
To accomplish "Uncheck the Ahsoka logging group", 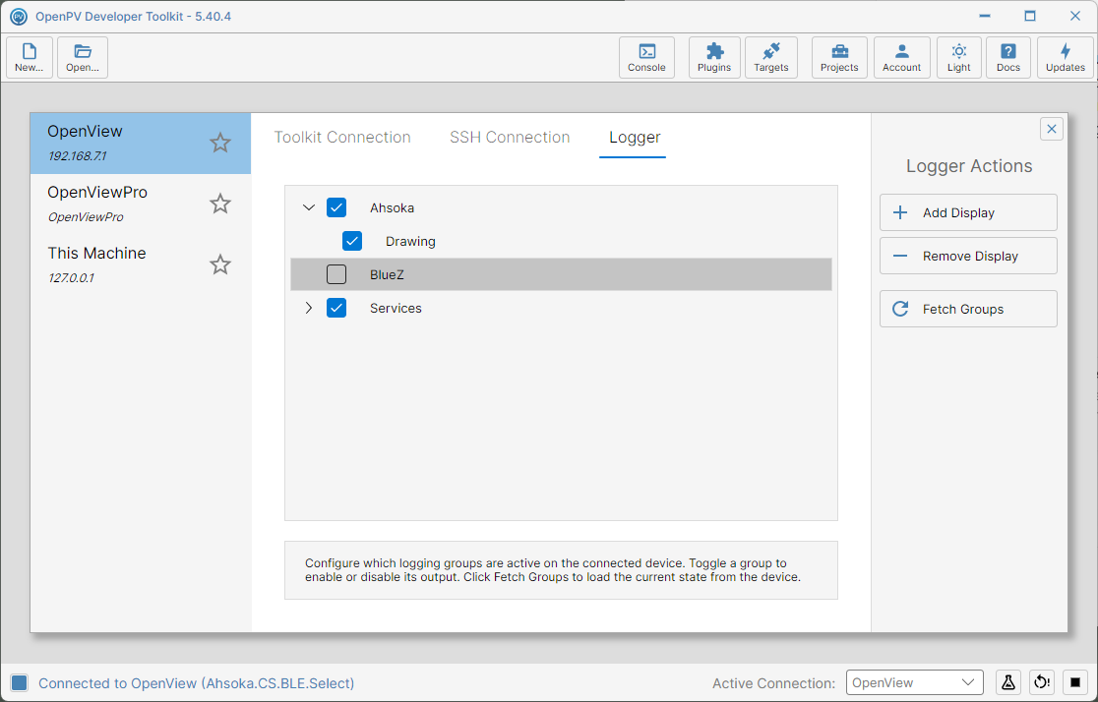I will click(x=336, y=207).
